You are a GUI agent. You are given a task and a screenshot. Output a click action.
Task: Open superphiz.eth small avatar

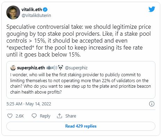[13, 68]
